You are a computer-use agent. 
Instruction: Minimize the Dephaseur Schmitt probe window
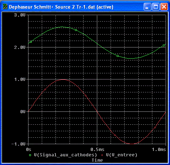(x=147, y=7)
